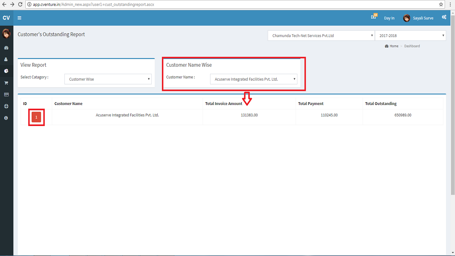Reload the page in browser
This screenshot has width=455, height=256.
point(20,4)
